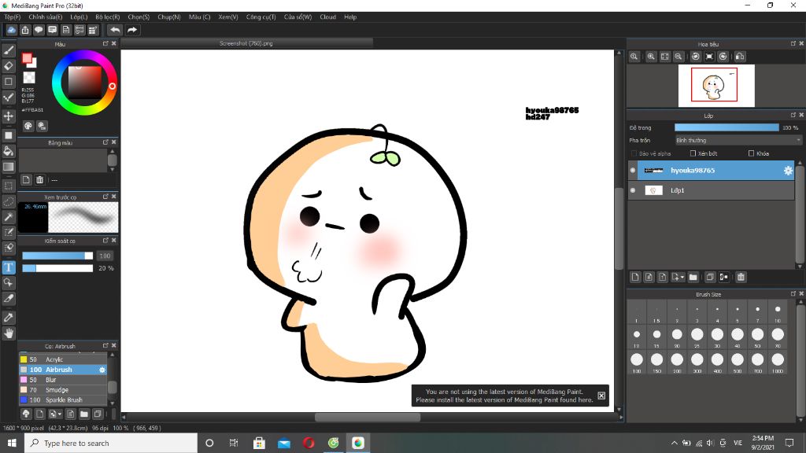Screen dimensions: 806x453
Task: Delete layer using trash icon in layer panel
Action: click(x=741, y=277)
